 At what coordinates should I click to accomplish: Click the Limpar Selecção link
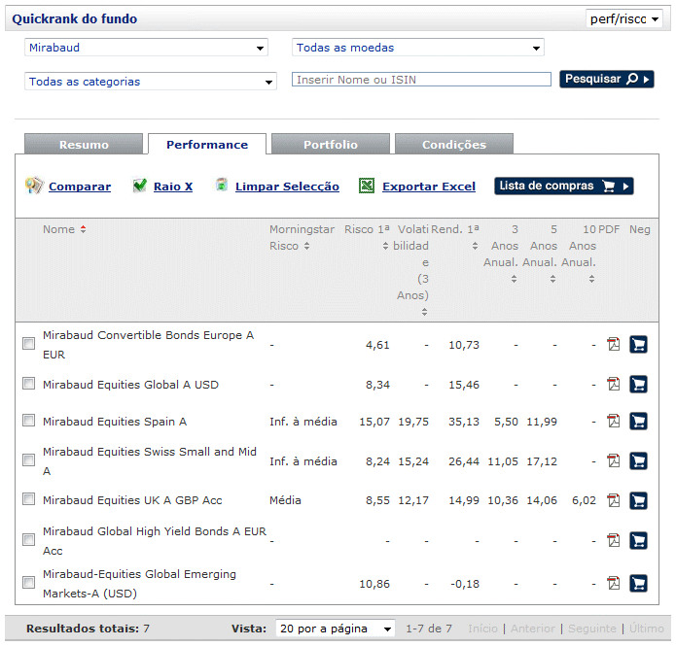[287, 187]
